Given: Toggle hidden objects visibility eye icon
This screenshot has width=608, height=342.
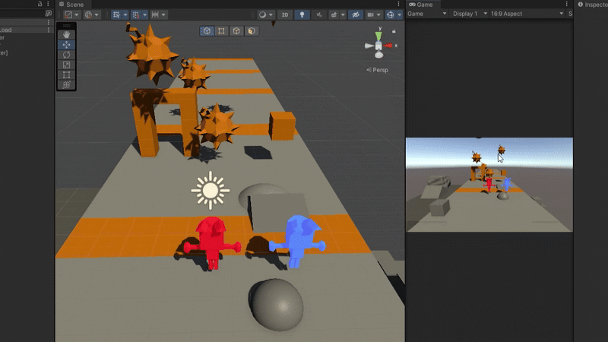Looking at the screenshot, I should [x=356, y=14].
